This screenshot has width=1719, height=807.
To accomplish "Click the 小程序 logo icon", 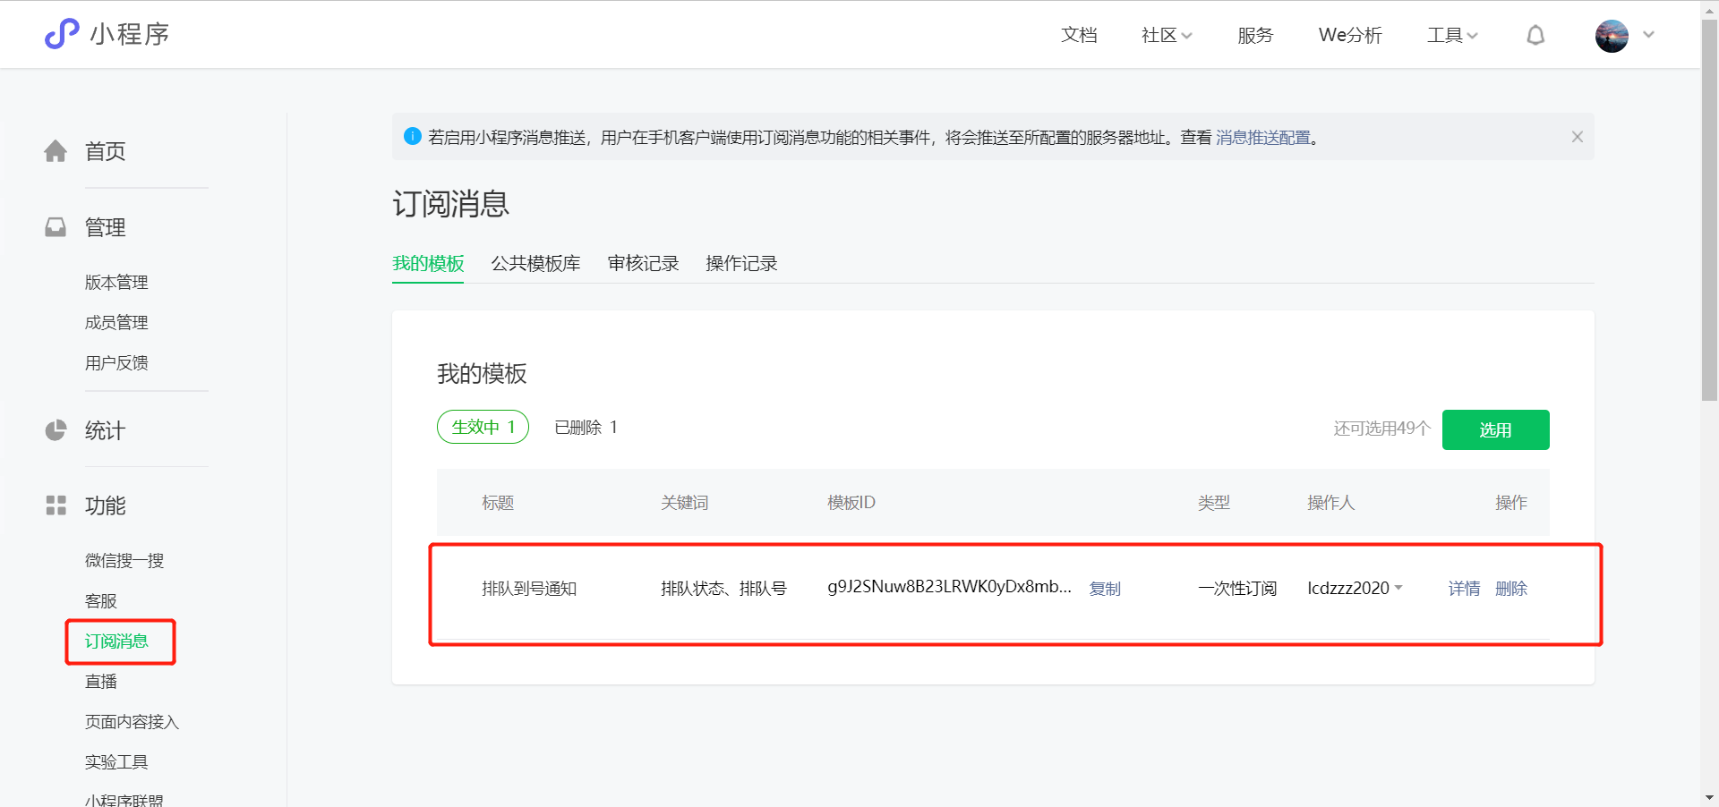I will [62, 34].
